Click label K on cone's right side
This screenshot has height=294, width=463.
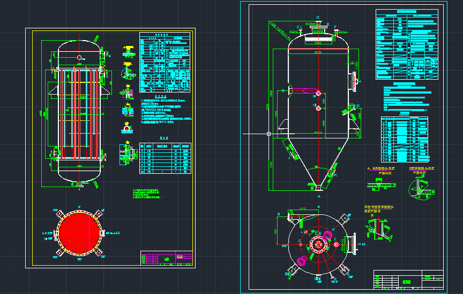pos(336,175)
